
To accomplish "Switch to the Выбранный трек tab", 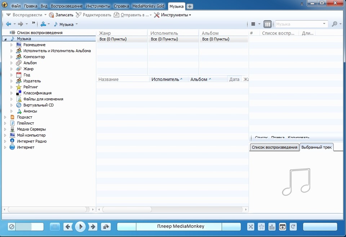I will 316,147.
